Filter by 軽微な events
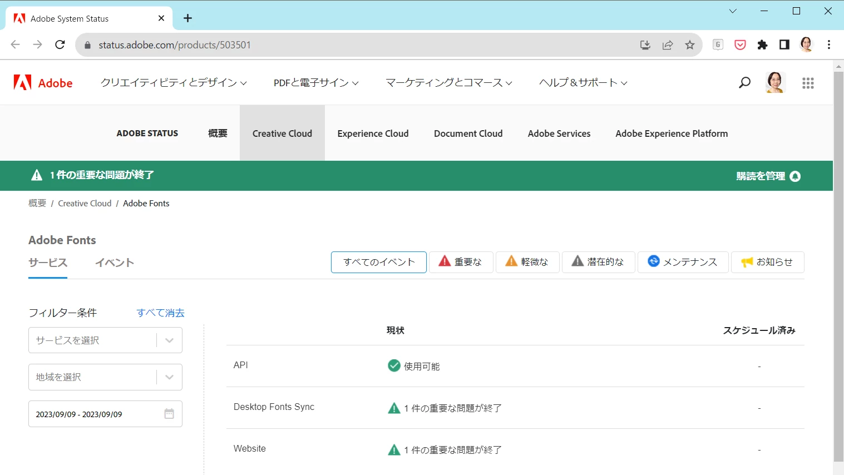 coord(527,262)
